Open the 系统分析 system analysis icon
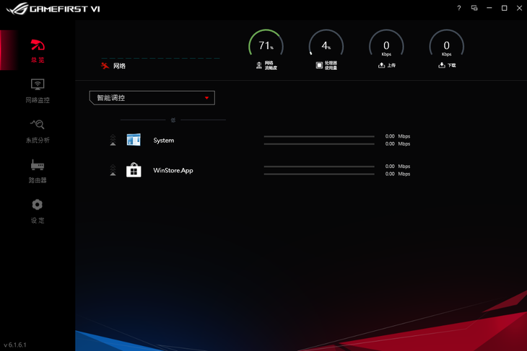The width and height of the screenshot is (527, 351). coord(38,125)
